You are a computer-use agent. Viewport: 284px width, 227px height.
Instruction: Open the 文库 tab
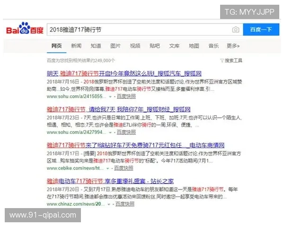(174, 46)
